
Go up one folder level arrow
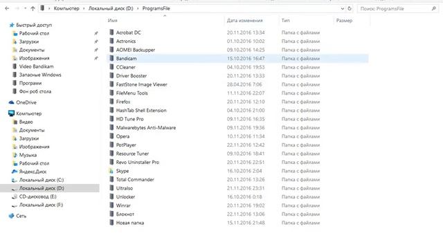[33, 8]
